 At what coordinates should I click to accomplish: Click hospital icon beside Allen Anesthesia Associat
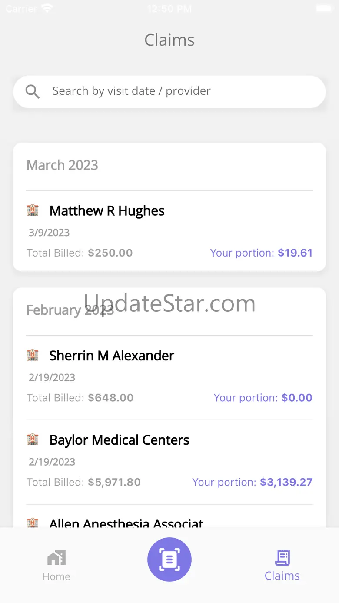pos(33,523)
